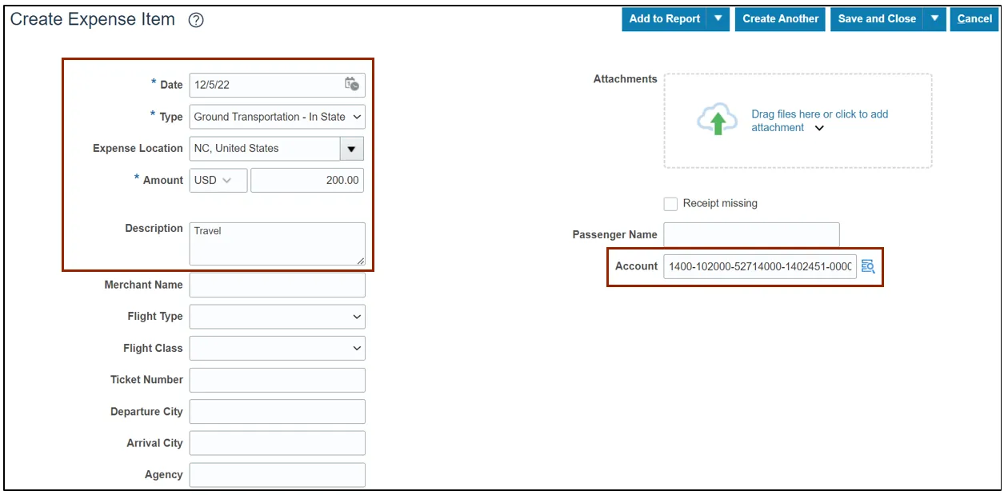Focus the Passenger Name text field
Screen dimensions: 1004x495
click(751, 235)
